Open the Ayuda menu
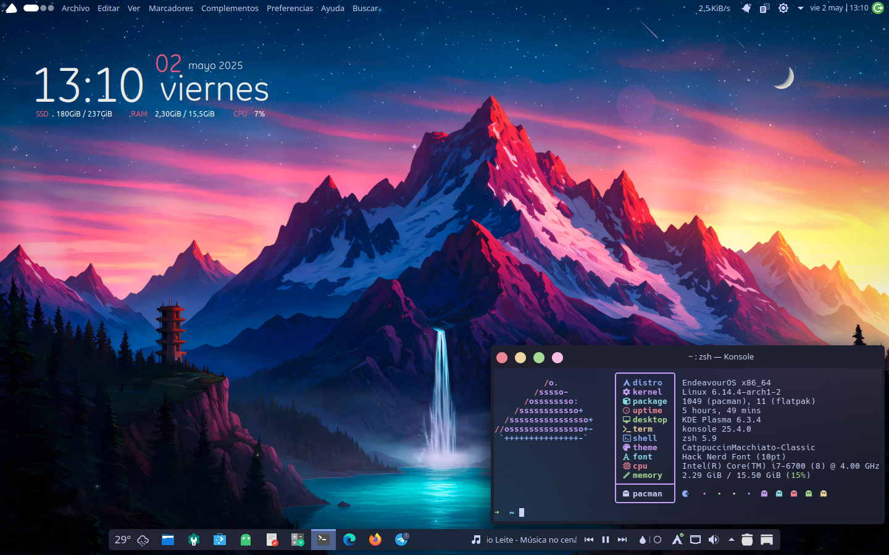The width and height of the screenshot is (889, 555). pos(333,8)
